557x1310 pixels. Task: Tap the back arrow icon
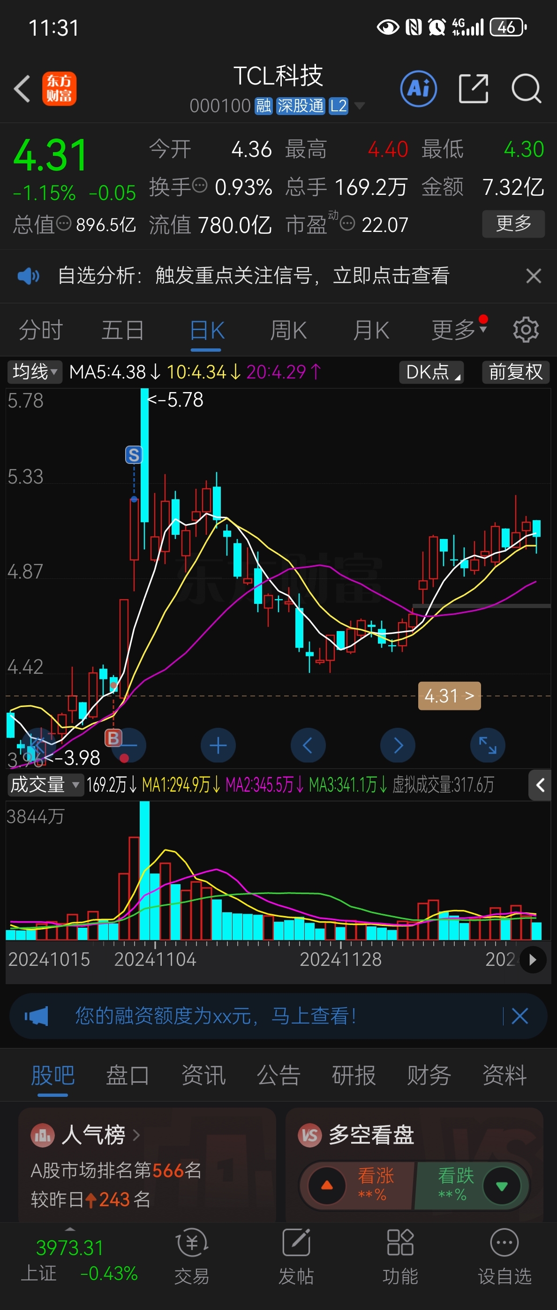point(23,88)
